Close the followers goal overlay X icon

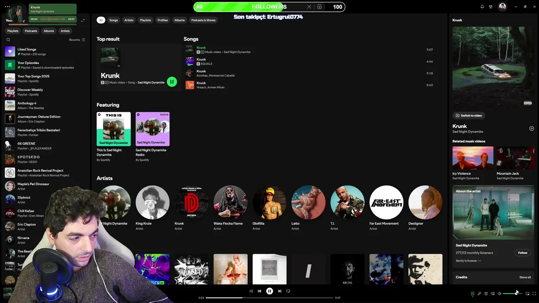(x=309, y=7)
